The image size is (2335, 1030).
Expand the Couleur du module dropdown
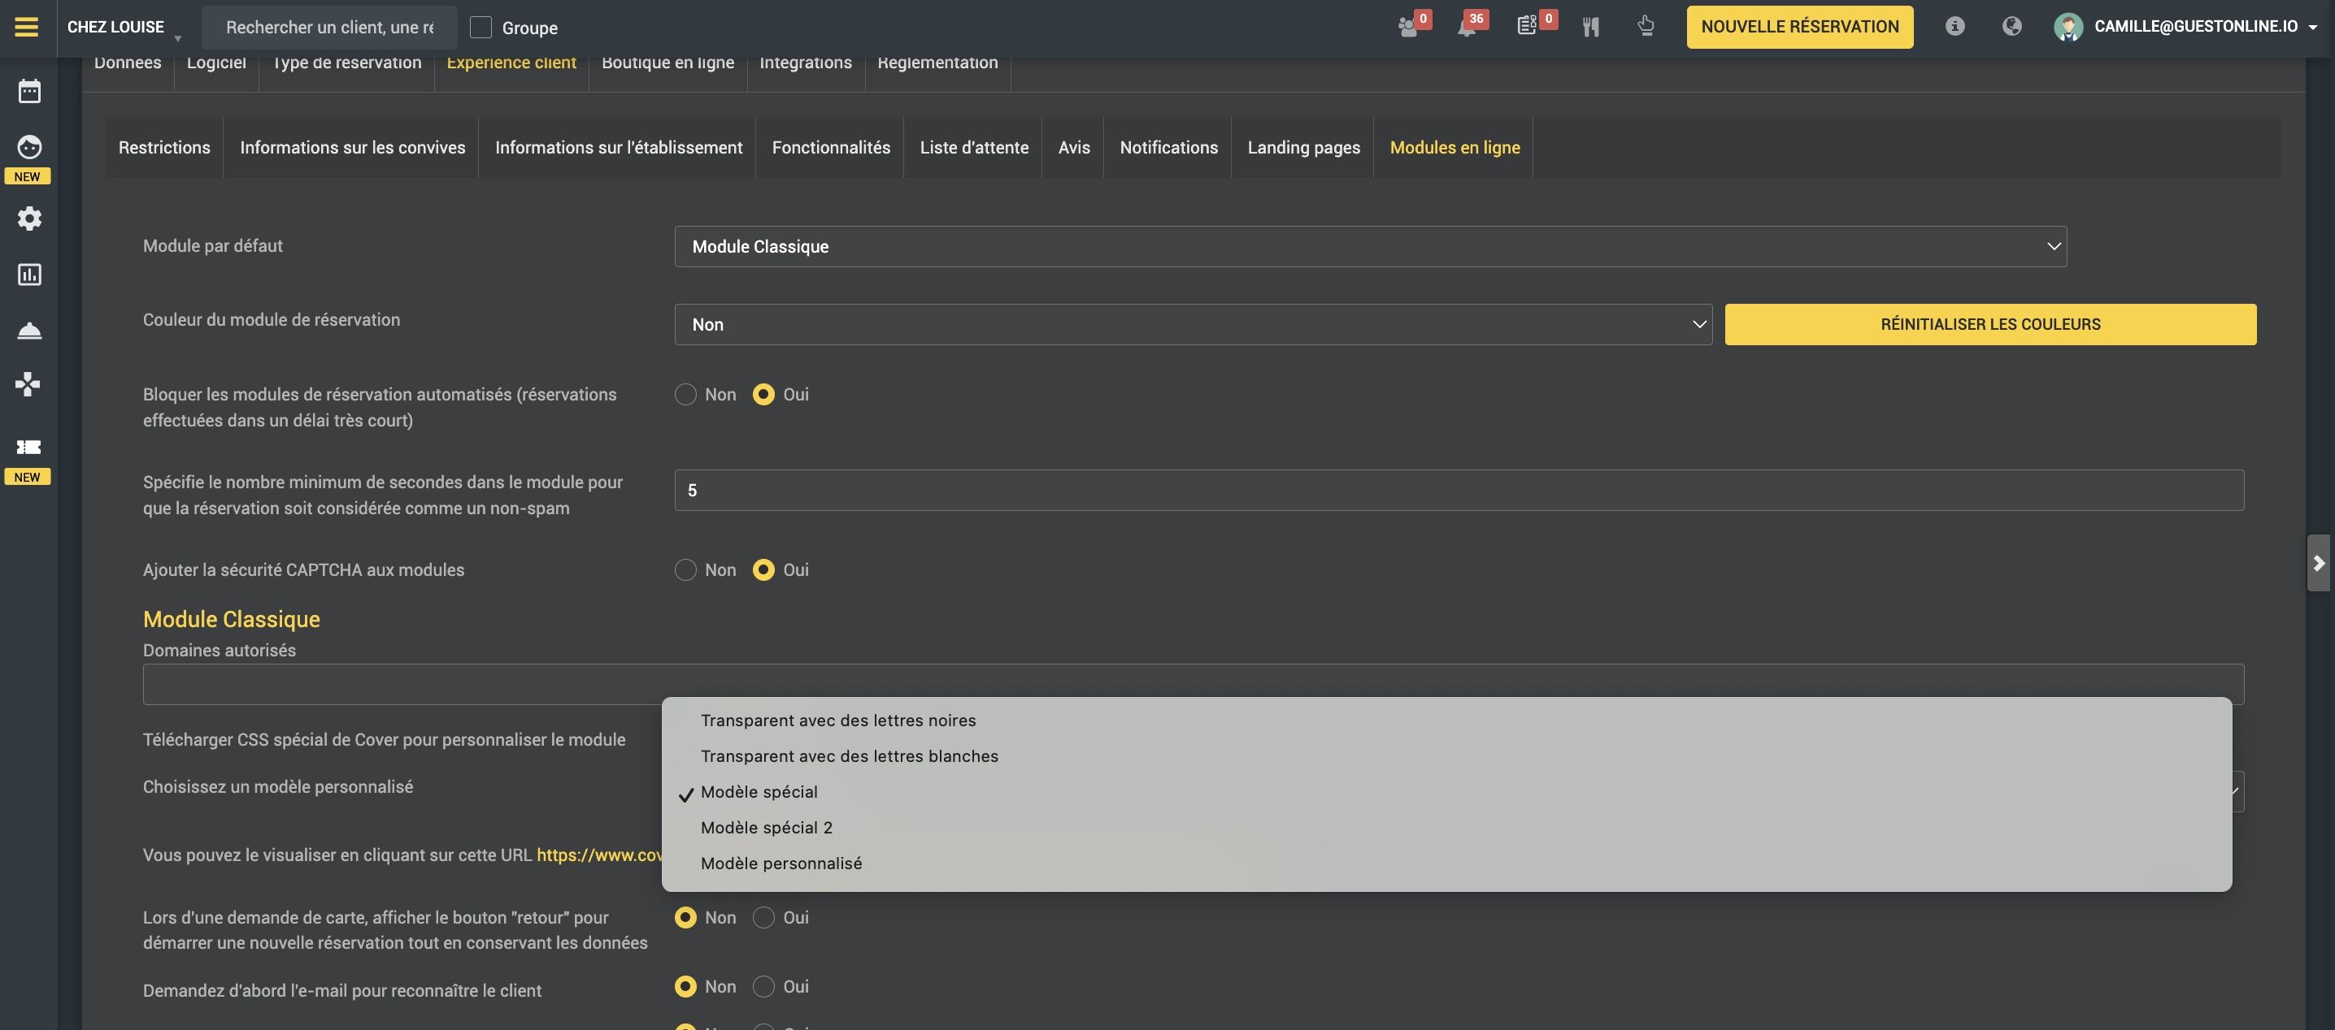(x=1192, y=324)
